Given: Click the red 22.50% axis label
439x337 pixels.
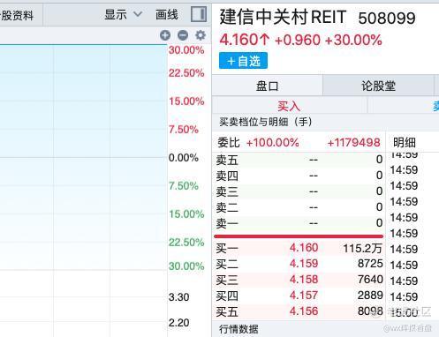Looking at the screenshot, I should 186,73.
